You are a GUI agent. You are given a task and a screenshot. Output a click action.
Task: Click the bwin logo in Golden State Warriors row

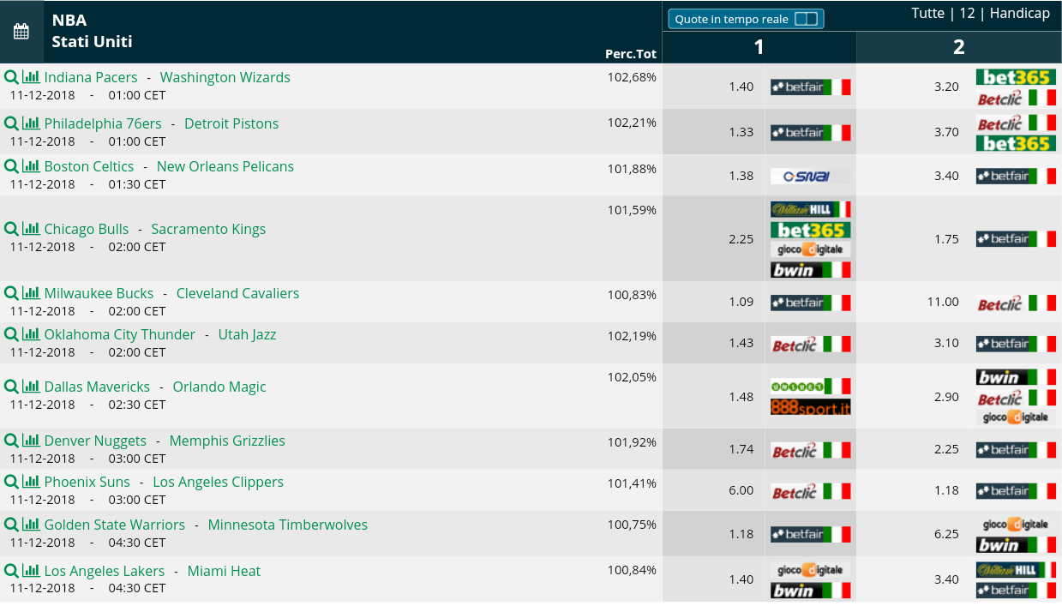click(x=1016, y=545)
